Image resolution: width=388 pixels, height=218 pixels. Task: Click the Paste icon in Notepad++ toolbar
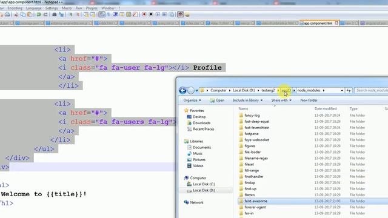30,15
